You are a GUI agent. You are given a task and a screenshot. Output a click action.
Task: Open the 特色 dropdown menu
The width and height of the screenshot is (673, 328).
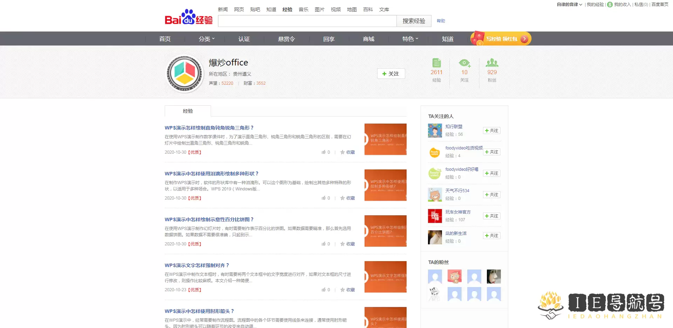[410, 39]
